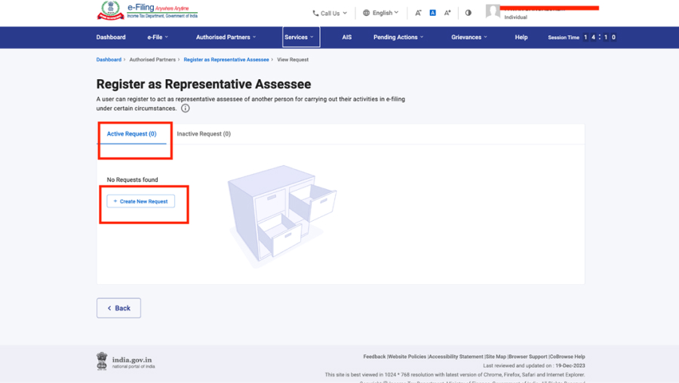This screenshot has width=679, height=383.
Task: Click the india.gov.in text link
Action: coord(132,360)
